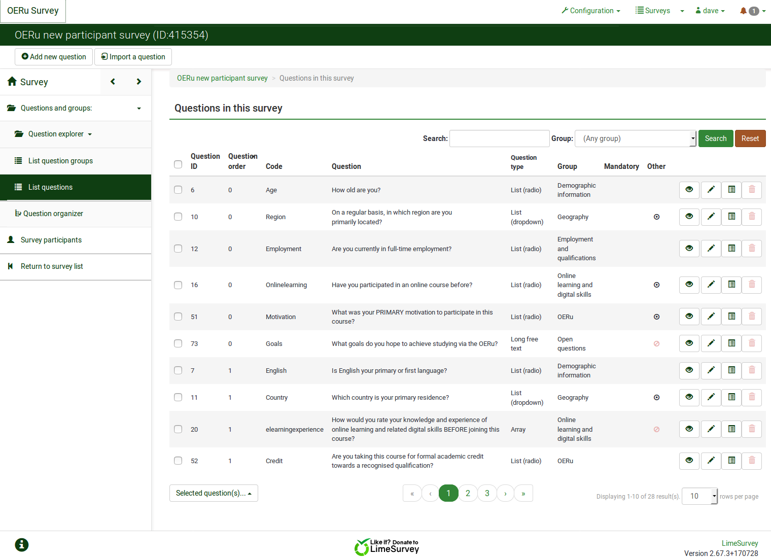Preview the Motivation question eye icon
The height and width of the screenshot is (557, 771).
tap(689, 317)
